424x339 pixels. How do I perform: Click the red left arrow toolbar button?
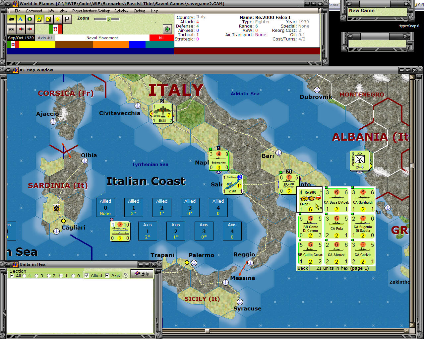(x=21, y=29)
